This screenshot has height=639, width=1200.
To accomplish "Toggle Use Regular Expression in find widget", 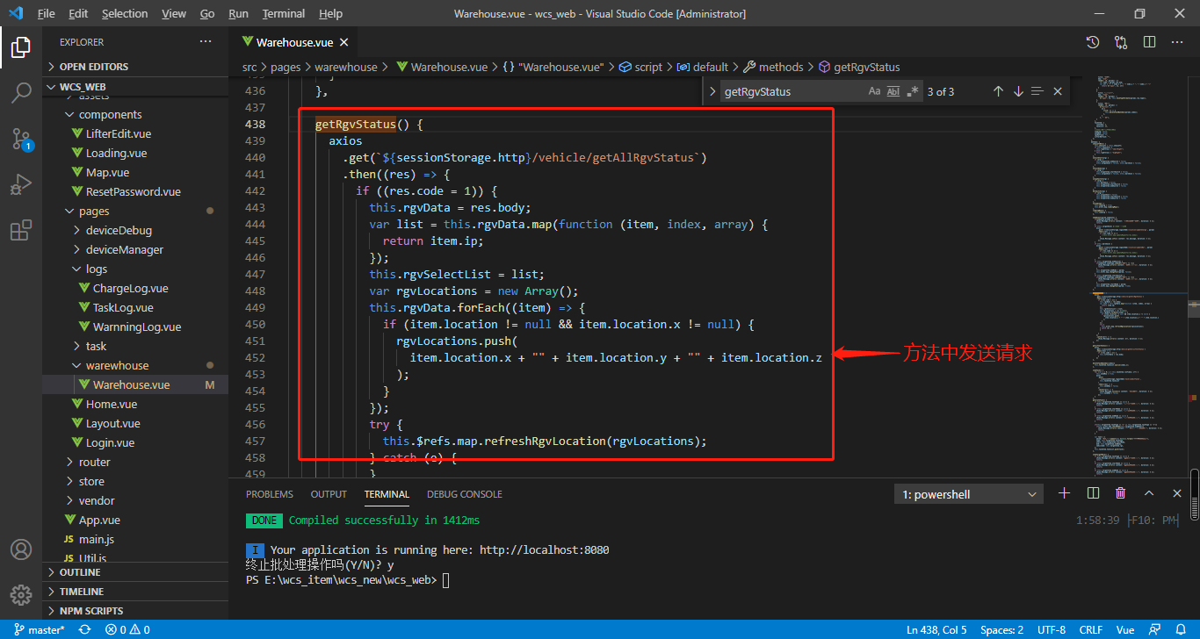I will [913, 91].
